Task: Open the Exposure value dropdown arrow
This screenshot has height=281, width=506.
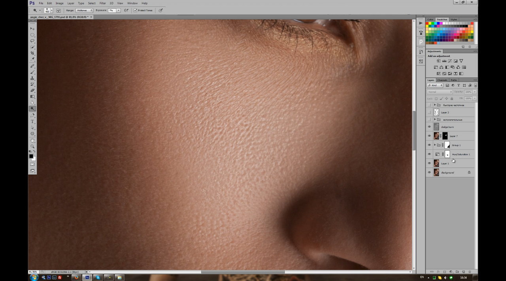Action: (118, 10)
